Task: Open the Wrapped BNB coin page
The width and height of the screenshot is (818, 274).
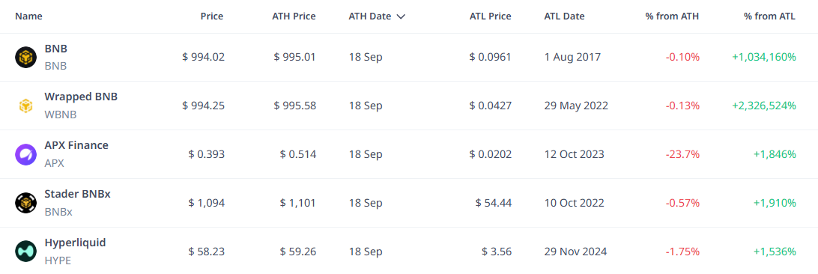Action: point(81,97)
